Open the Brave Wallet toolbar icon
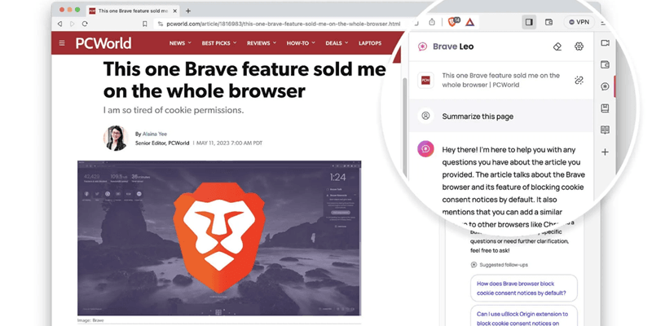This screenshot has height=326, width=652. coord(548,22)
